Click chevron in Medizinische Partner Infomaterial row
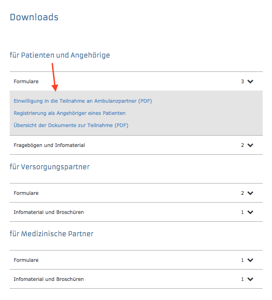Screen dimensions: 272x300 pos(250,279)
